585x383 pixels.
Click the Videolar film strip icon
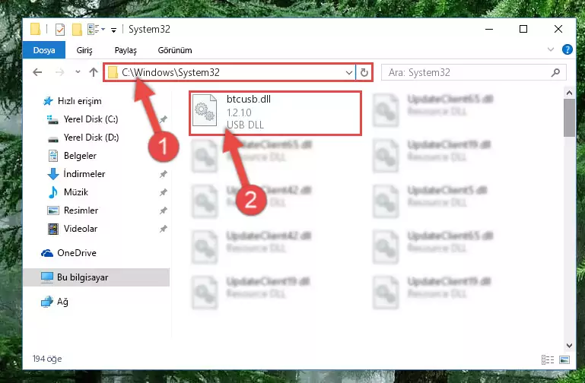coord(53,229)
